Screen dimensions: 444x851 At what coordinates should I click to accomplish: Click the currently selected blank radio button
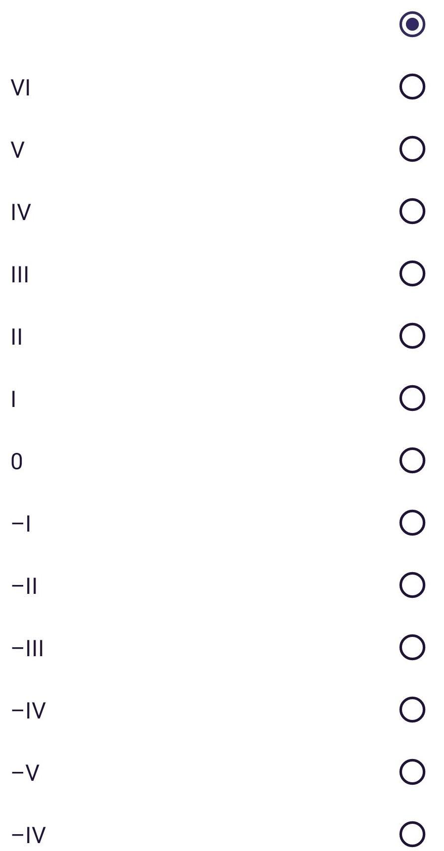412,24
